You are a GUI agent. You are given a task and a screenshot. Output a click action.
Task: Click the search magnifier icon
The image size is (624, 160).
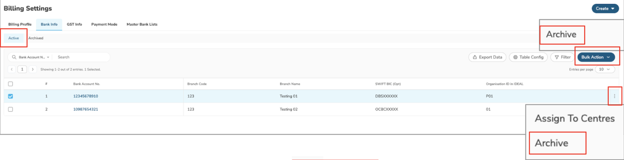point(14,57)
